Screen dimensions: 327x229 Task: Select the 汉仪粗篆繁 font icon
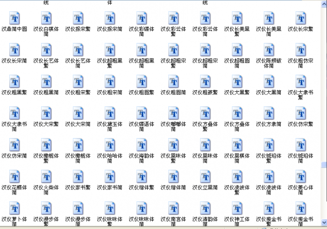click(x=205, y=81)
